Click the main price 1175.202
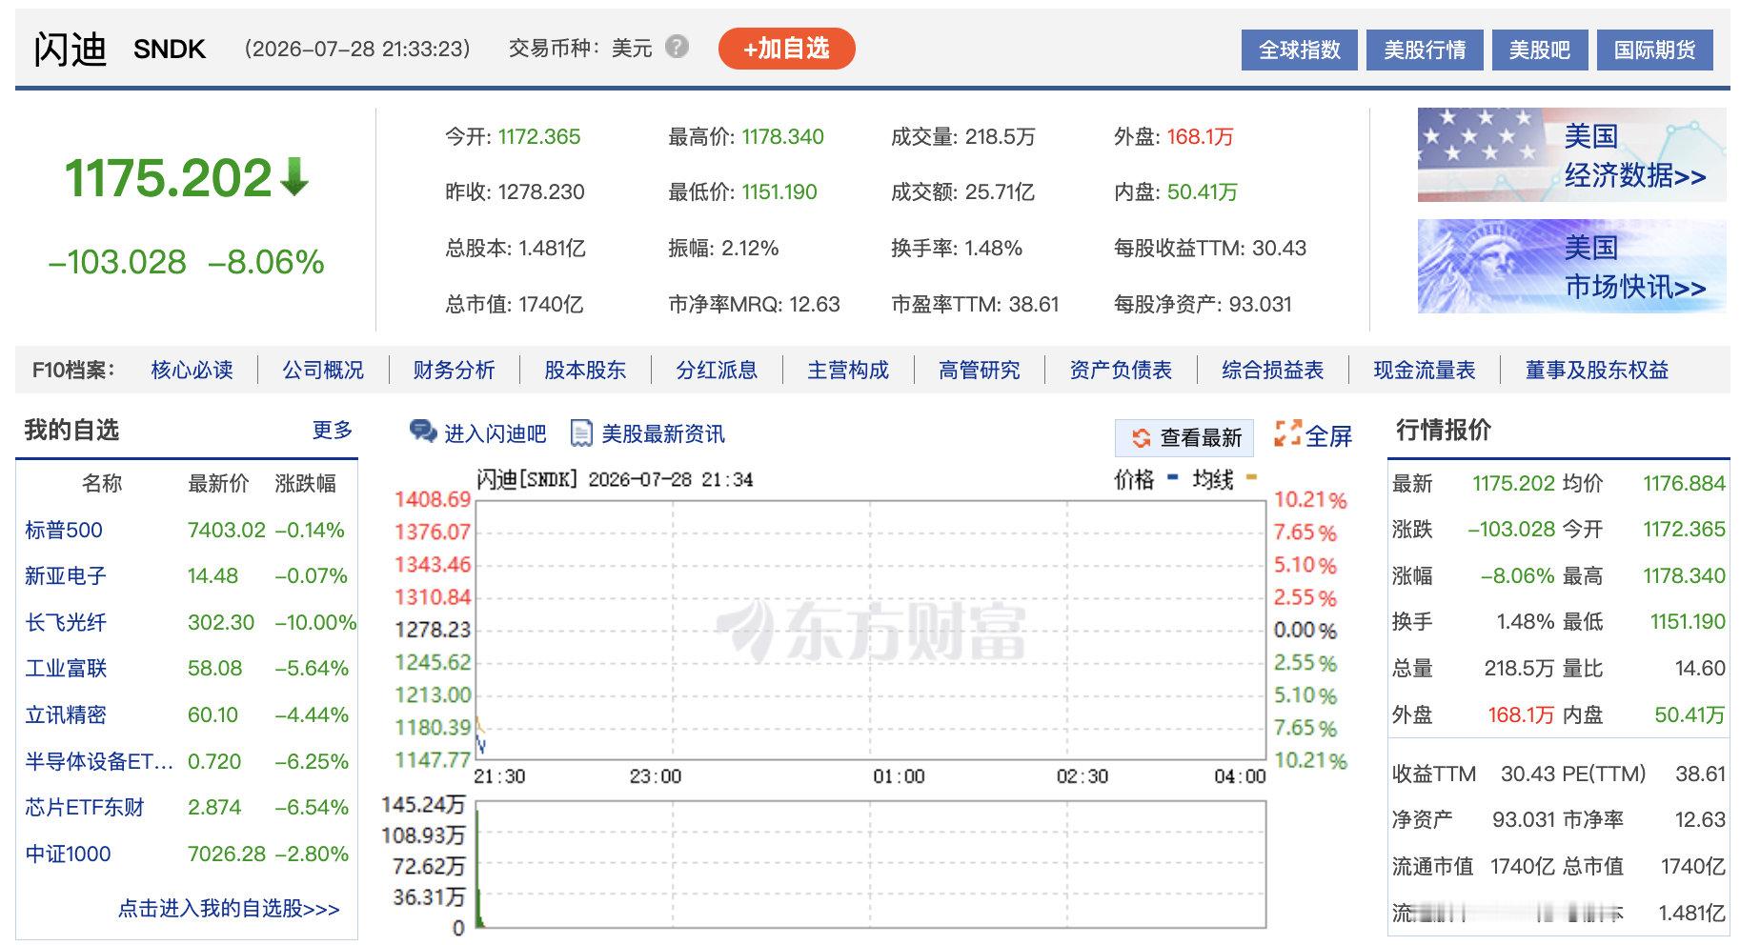 pyautogui.click(x=169, y=178)
